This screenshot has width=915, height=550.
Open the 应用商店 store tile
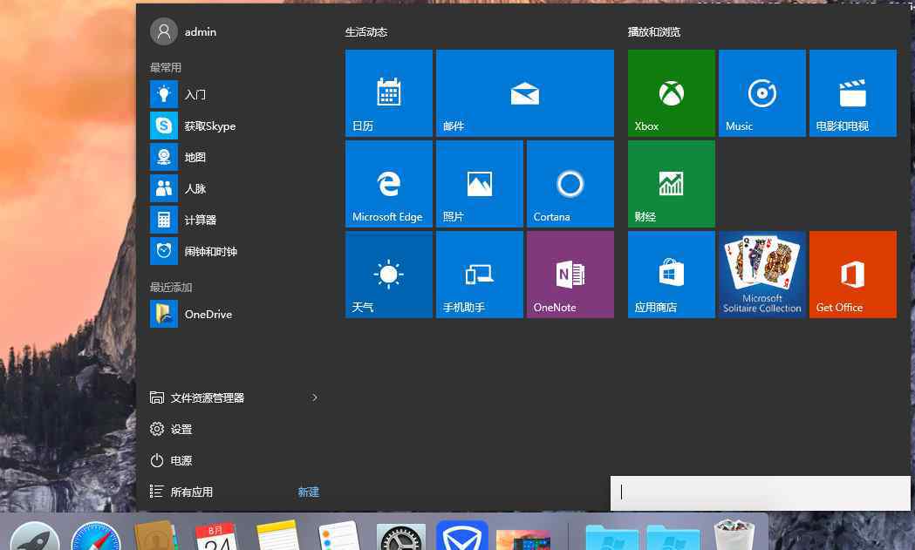coord(671,275)
